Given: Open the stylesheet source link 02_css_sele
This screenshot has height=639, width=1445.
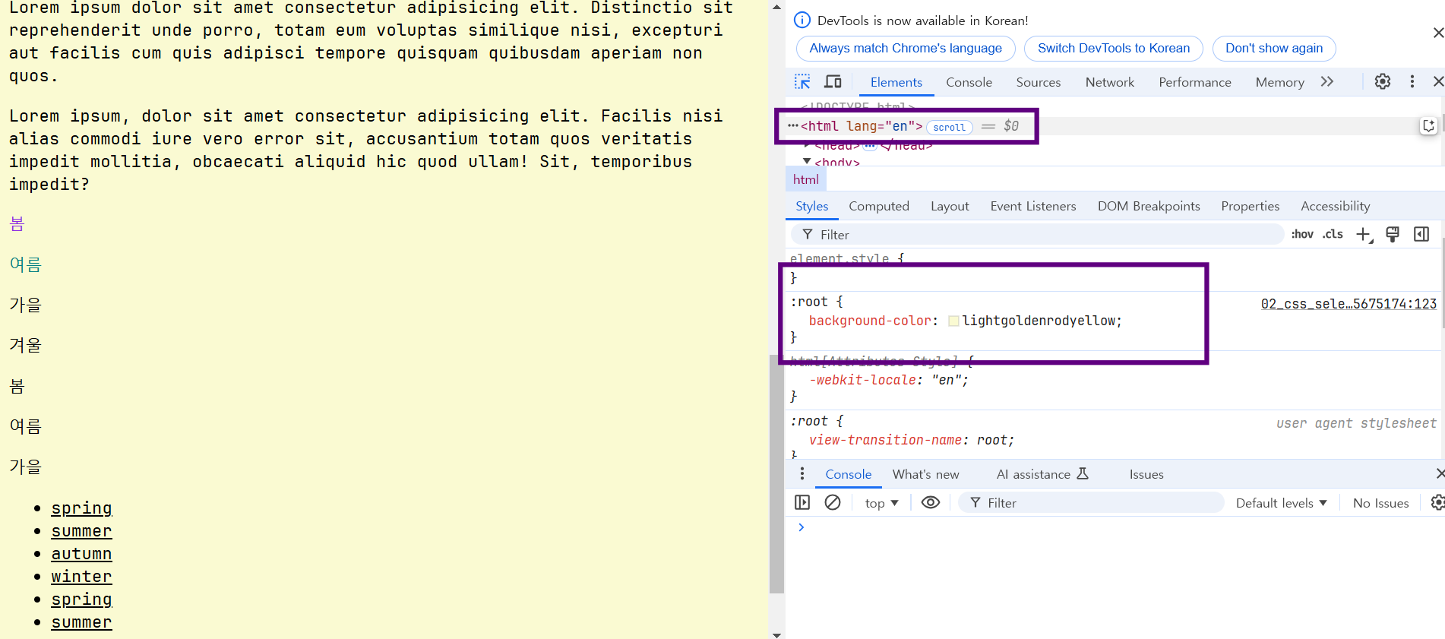Looking at the screenshot, I should [x=1349, y=304].
